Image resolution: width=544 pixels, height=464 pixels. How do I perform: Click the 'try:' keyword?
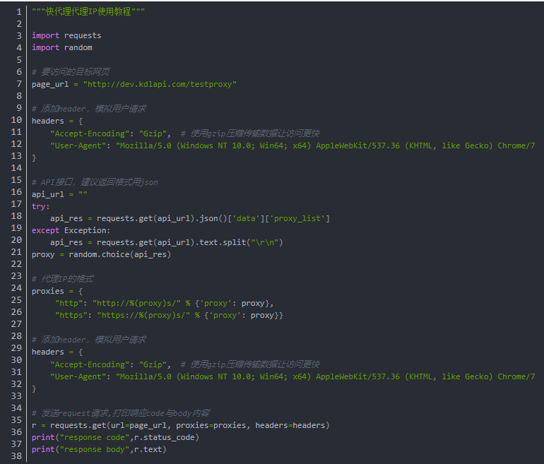click(x=39, y=206)
